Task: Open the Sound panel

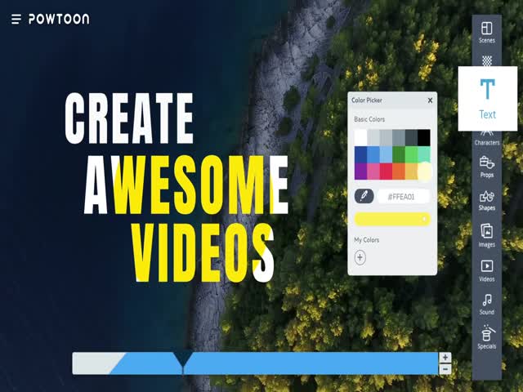Action: point(486,304)
